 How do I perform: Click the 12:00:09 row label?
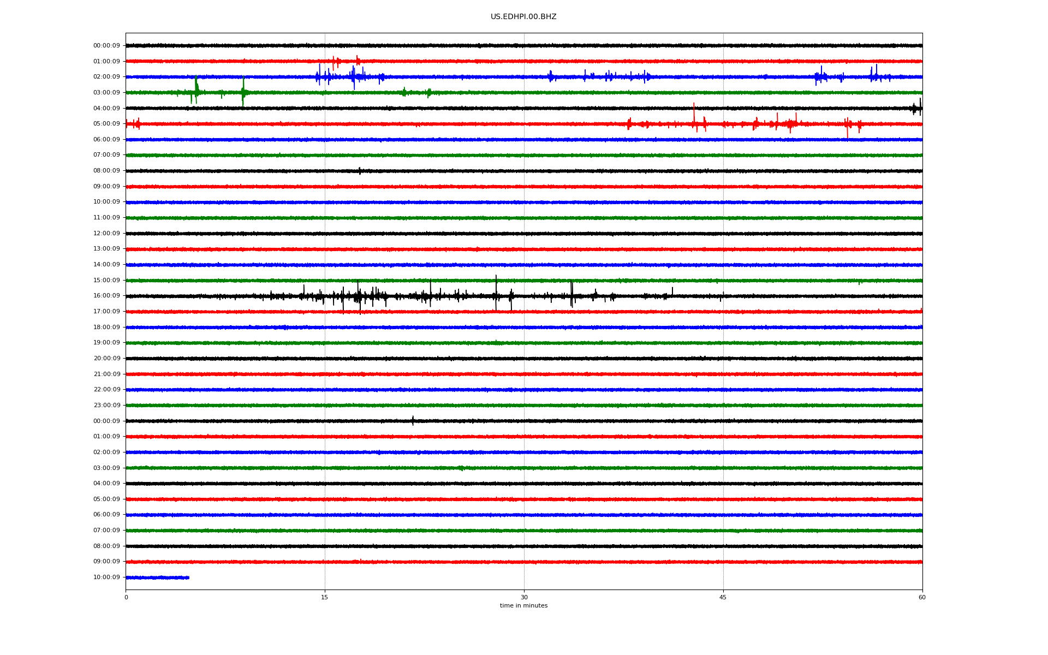click(x=106, y=234)
